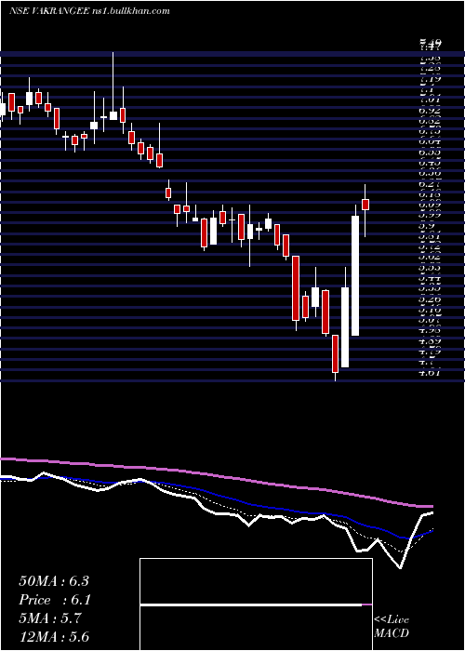
Task: Click the "<<Live MACD" label
Action: [x=392, y=627]
